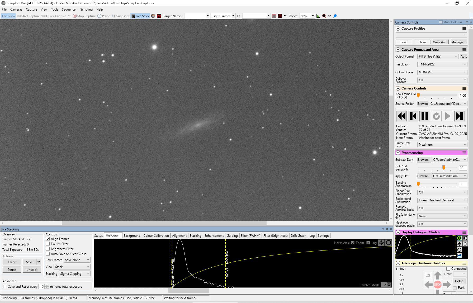Click the grey square icon after the FX box
The width and height of the screenshot is (473, 303).
point(274,16)
